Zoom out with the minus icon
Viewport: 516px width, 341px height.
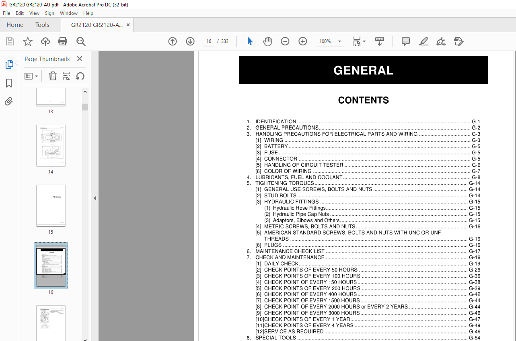[285, 41]
